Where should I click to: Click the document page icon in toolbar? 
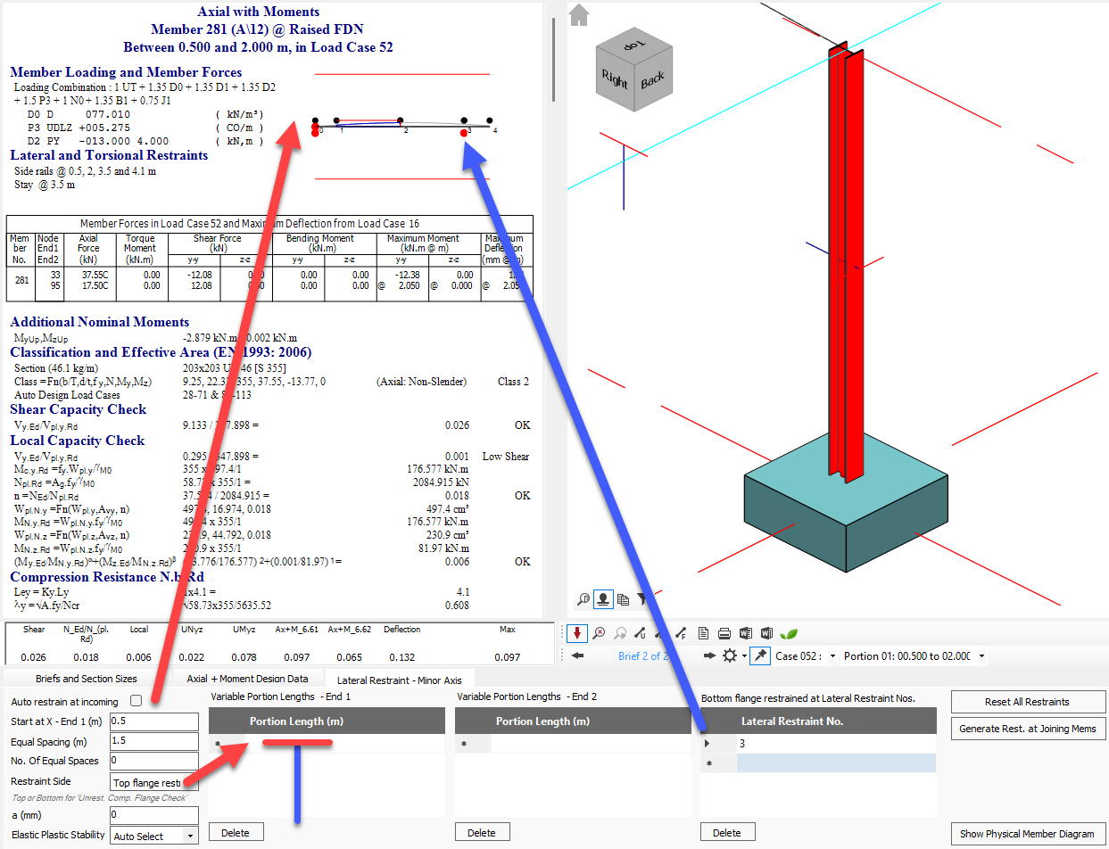(704, 633)
